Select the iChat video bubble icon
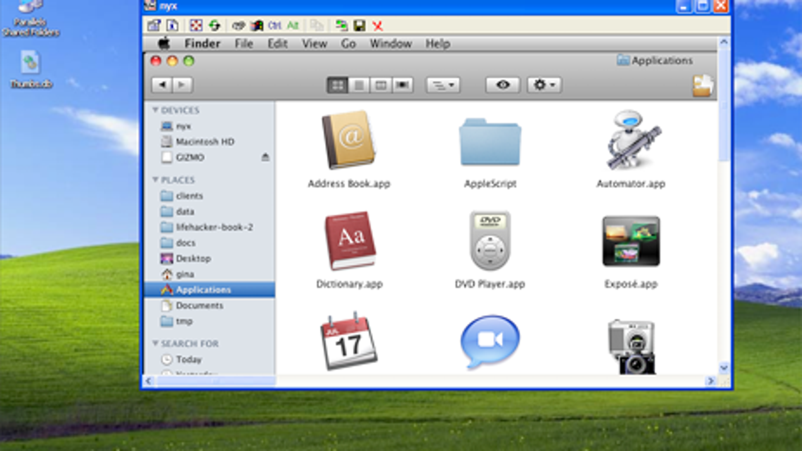The width and height of the screenshot is (802, 451). [x=490, y=343]
